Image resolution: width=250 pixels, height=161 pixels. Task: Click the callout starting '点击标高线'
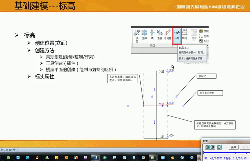pyautogui.click(x=122, y=79)
